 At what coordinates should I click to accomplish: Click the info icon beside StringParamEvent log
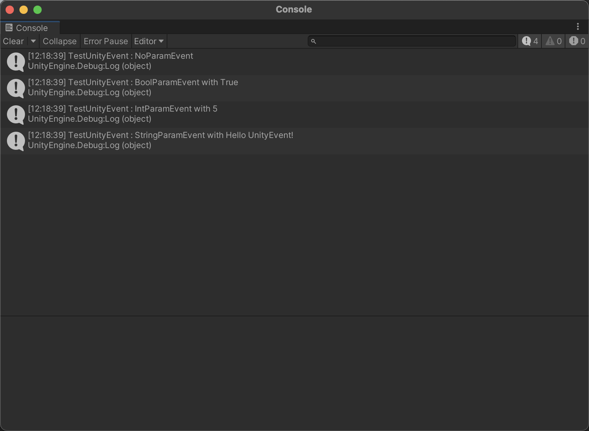(16, 141)
